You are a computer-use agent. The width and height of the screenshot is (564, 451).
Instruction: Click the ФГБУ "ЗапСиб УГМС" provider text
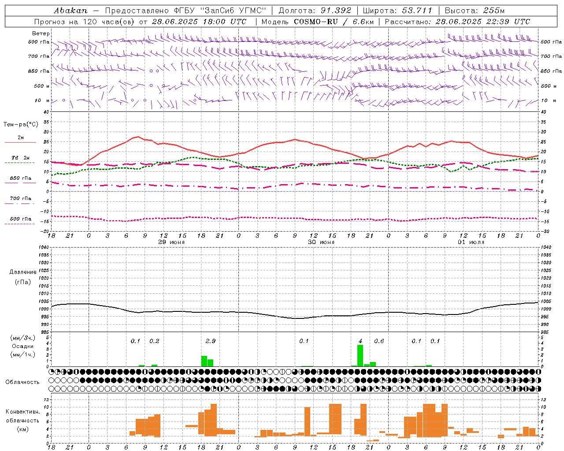220,11
